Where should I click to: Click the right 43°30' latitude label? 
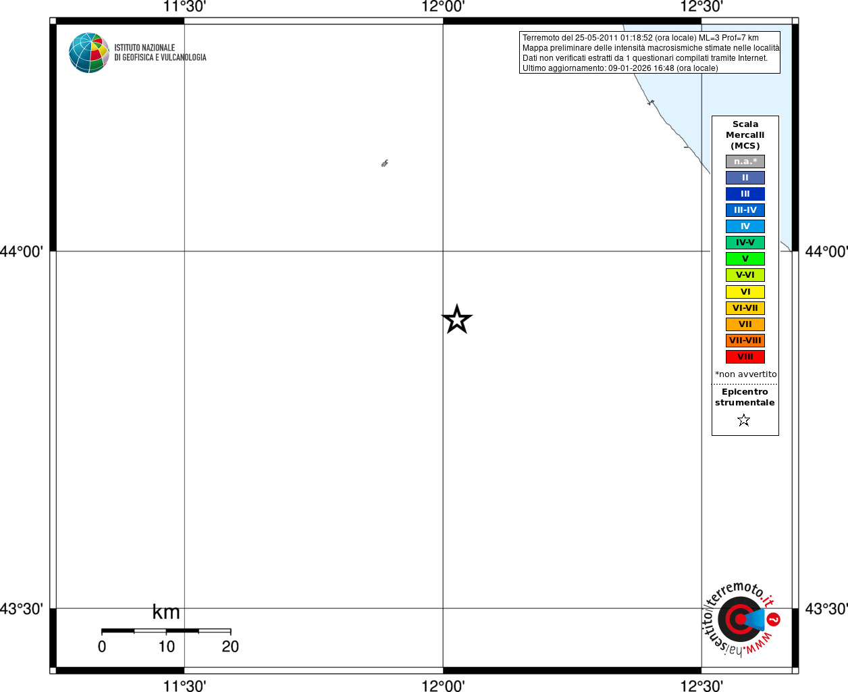(x=826, y=609)
